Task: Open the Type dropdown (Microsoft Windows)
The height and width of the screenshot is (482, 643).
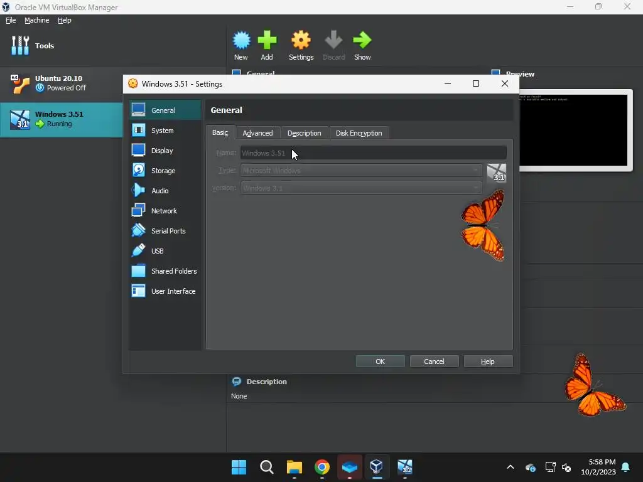Action: tap(361, 170)
